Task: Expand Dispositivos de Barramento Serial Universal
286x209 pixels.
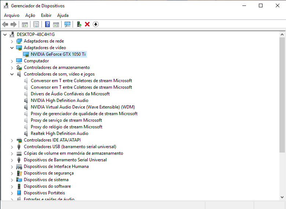Action: click(x=12, y=160)
